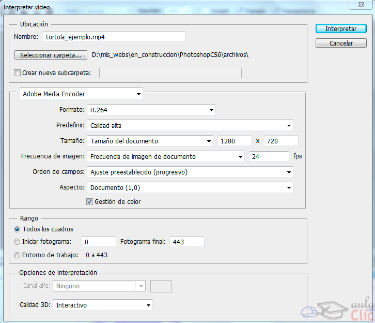Viewport: 375px width, 323px height.
Task: Click the '0 a 443' work area text
Action: [97, 255]
